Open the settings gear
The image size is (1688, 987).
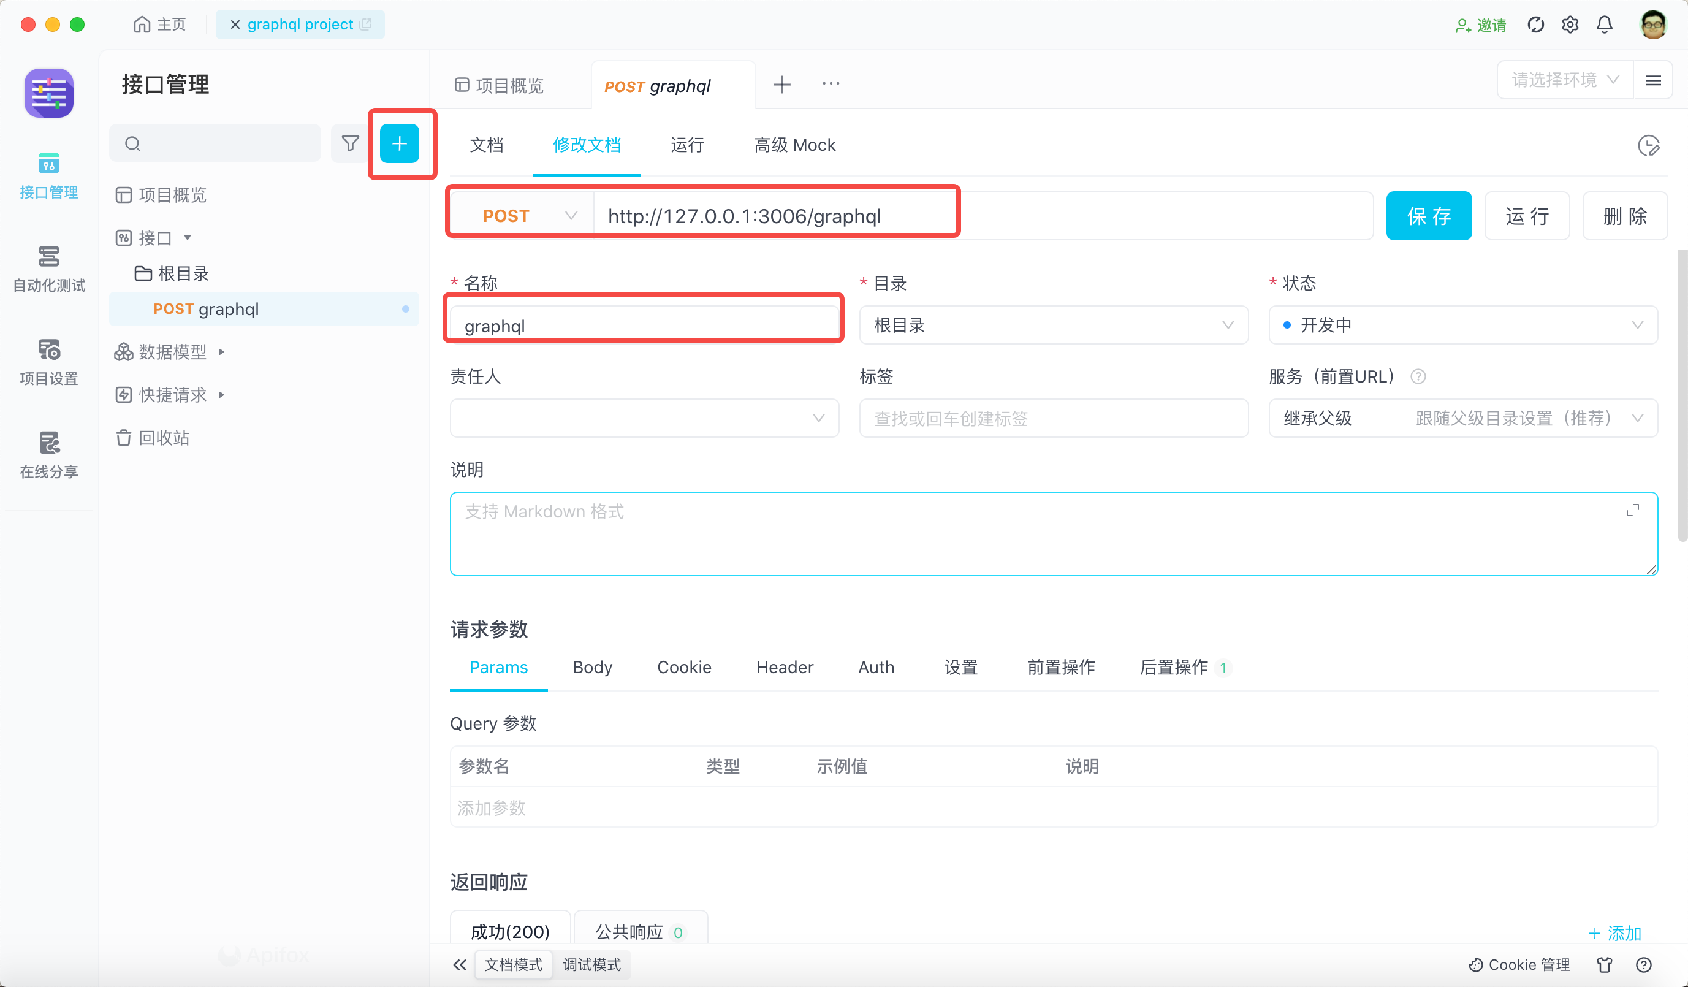point(1570,24)
